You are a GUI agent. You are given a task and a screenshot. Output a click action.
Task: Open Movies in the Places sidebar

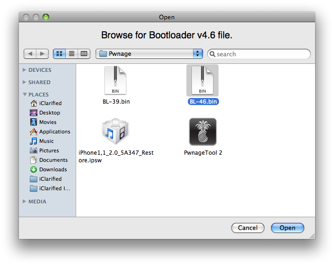(x=48, y=122)
